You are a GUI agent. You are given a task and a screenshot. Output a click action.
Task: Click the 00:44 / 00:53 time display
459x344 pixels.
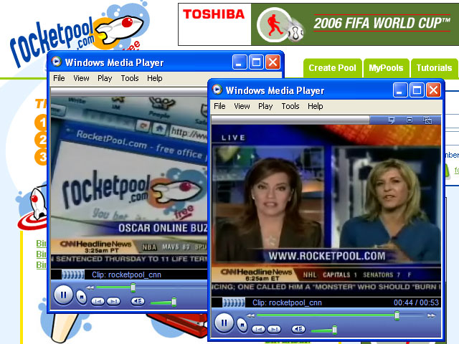[416, 302]
